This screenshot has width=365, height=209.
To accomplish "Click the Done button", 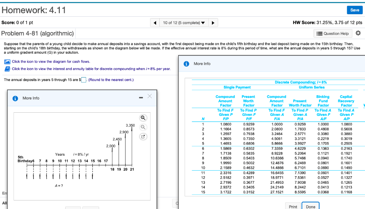I will 310,206.
